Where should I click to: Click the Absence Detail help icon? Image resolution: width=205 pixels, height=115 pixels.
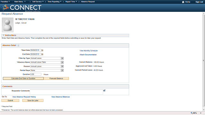[x=19, y=45]
